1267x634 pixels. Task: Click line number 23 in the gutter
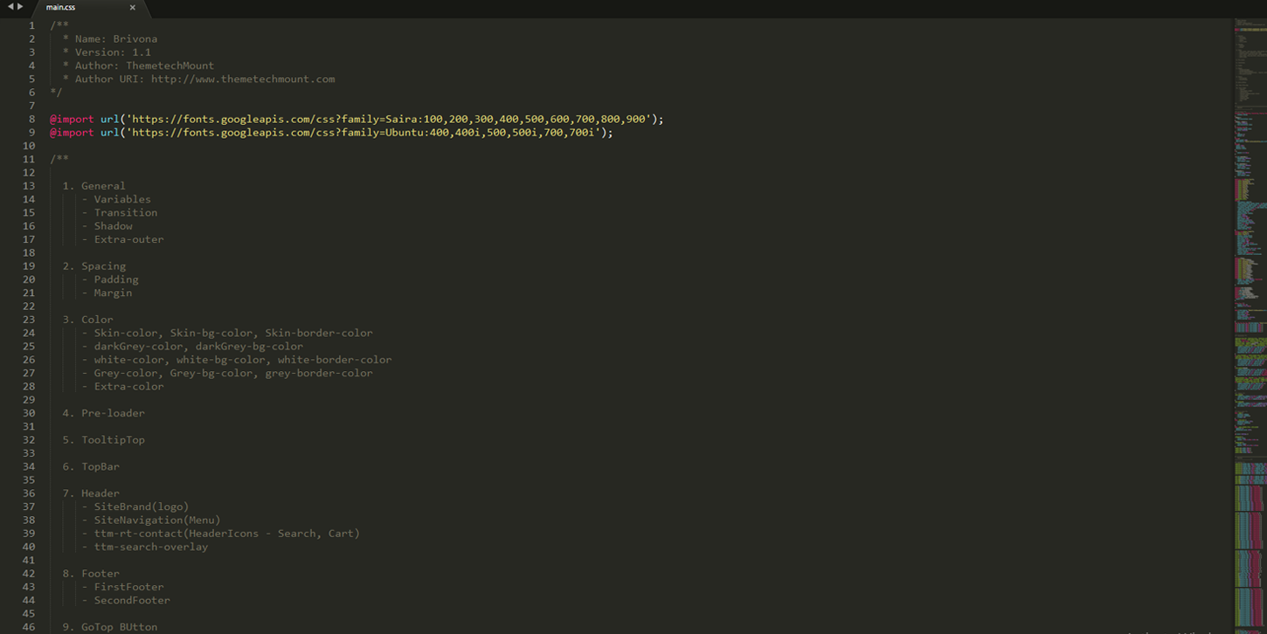[x=29, y=320]
